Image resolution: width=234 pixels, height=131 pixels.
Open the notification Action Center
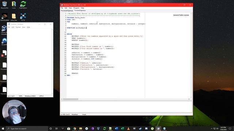coord(230,128)
